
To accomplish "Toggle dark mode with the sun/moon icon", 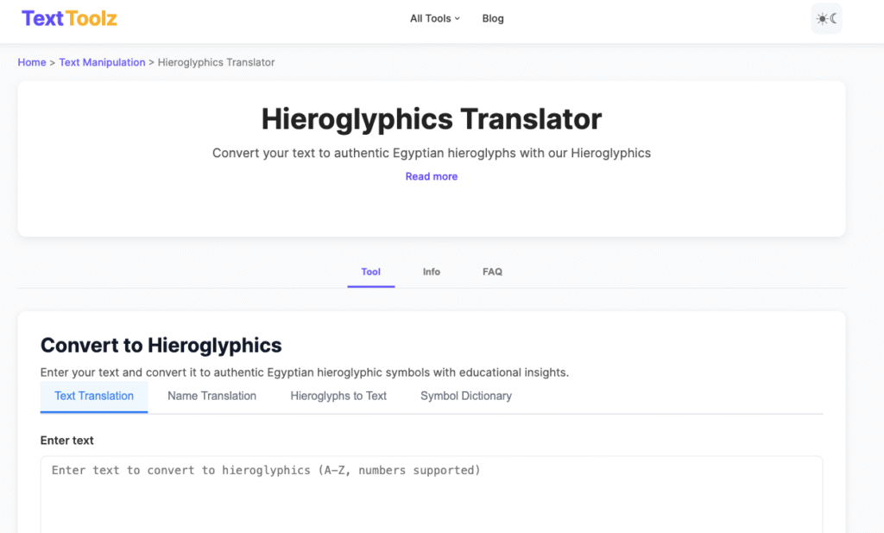I will 826,18.
